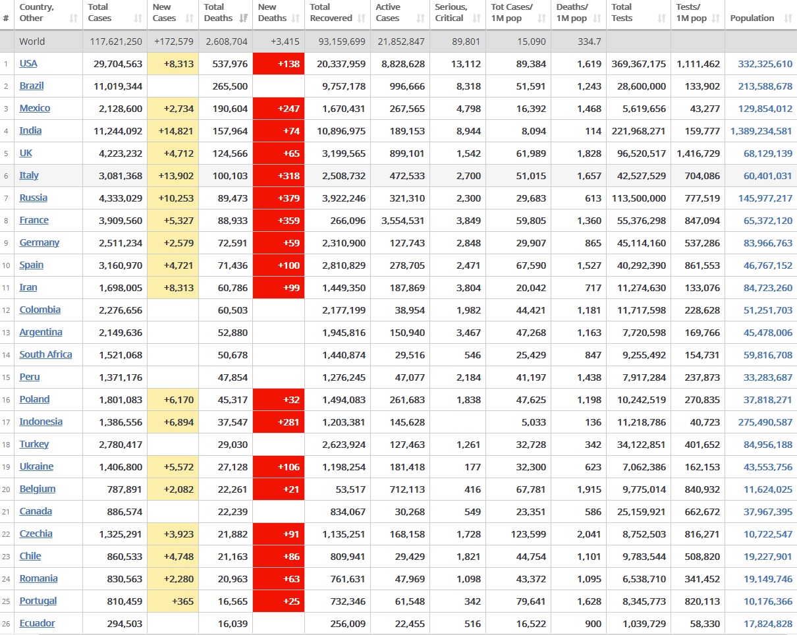
Task: Open the India country link
Action: pos(30,131)
